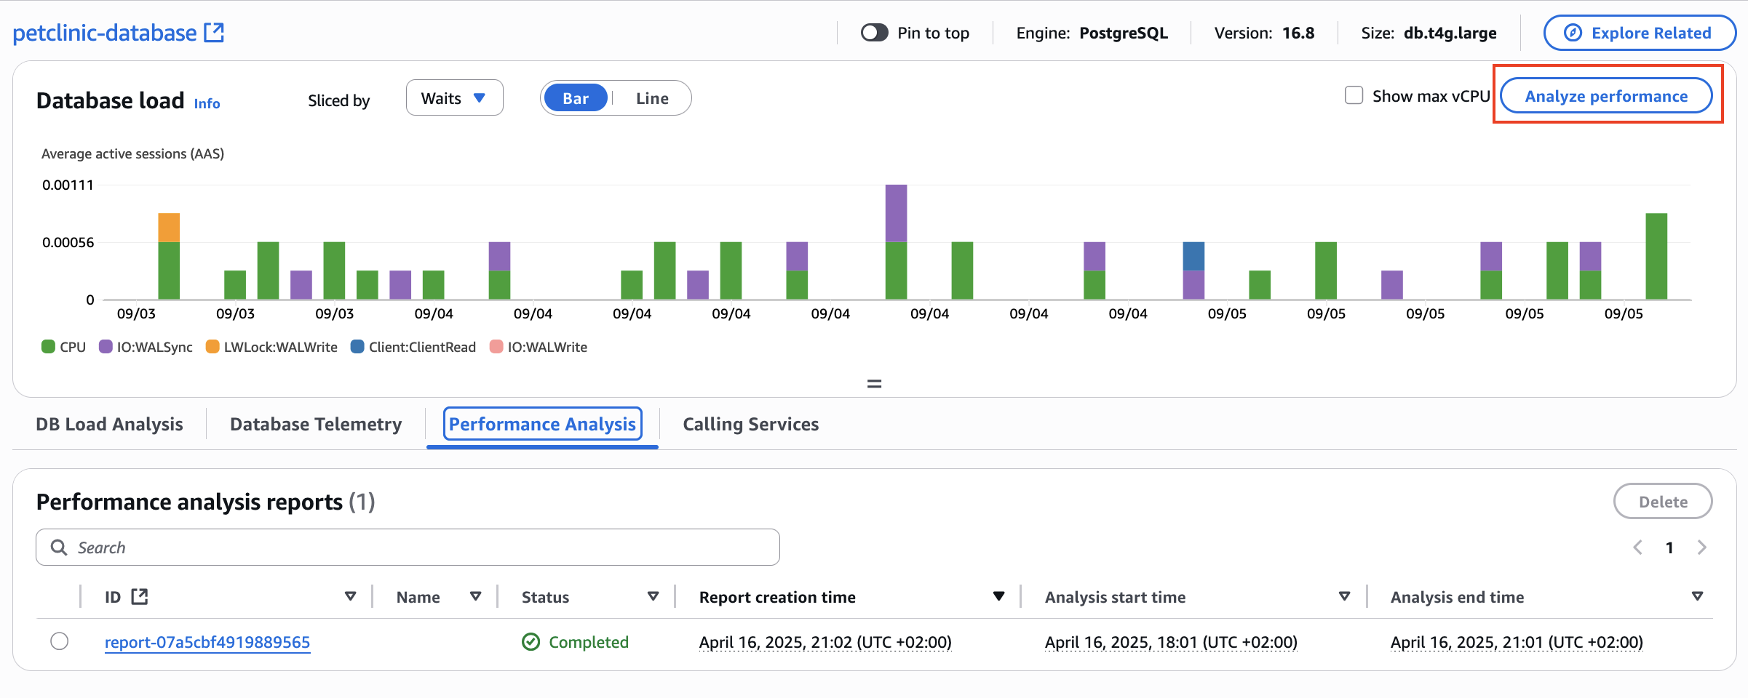This screenshot has width=1748, height=698.
Task: Click the green Completed status check icon
Action: [531, 642]
